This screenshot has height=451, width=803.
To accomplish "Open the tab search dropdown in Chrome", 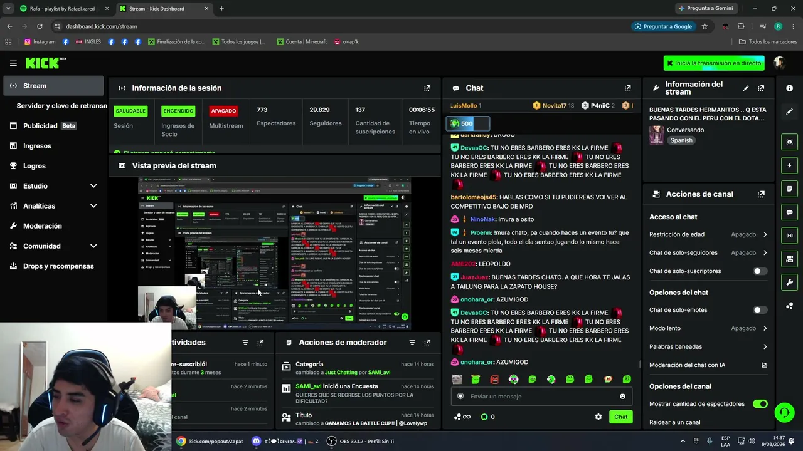I will click(8, 8).
